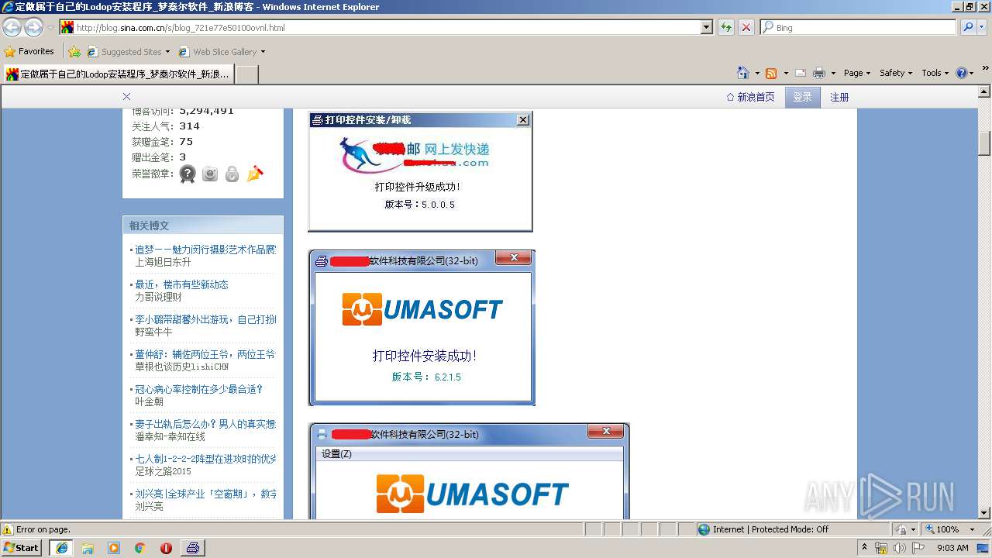The height and width of the screenshot is (558, 992).
Task: Expand the Home button dropdown arrow
Action: click(x=756, y=73)
